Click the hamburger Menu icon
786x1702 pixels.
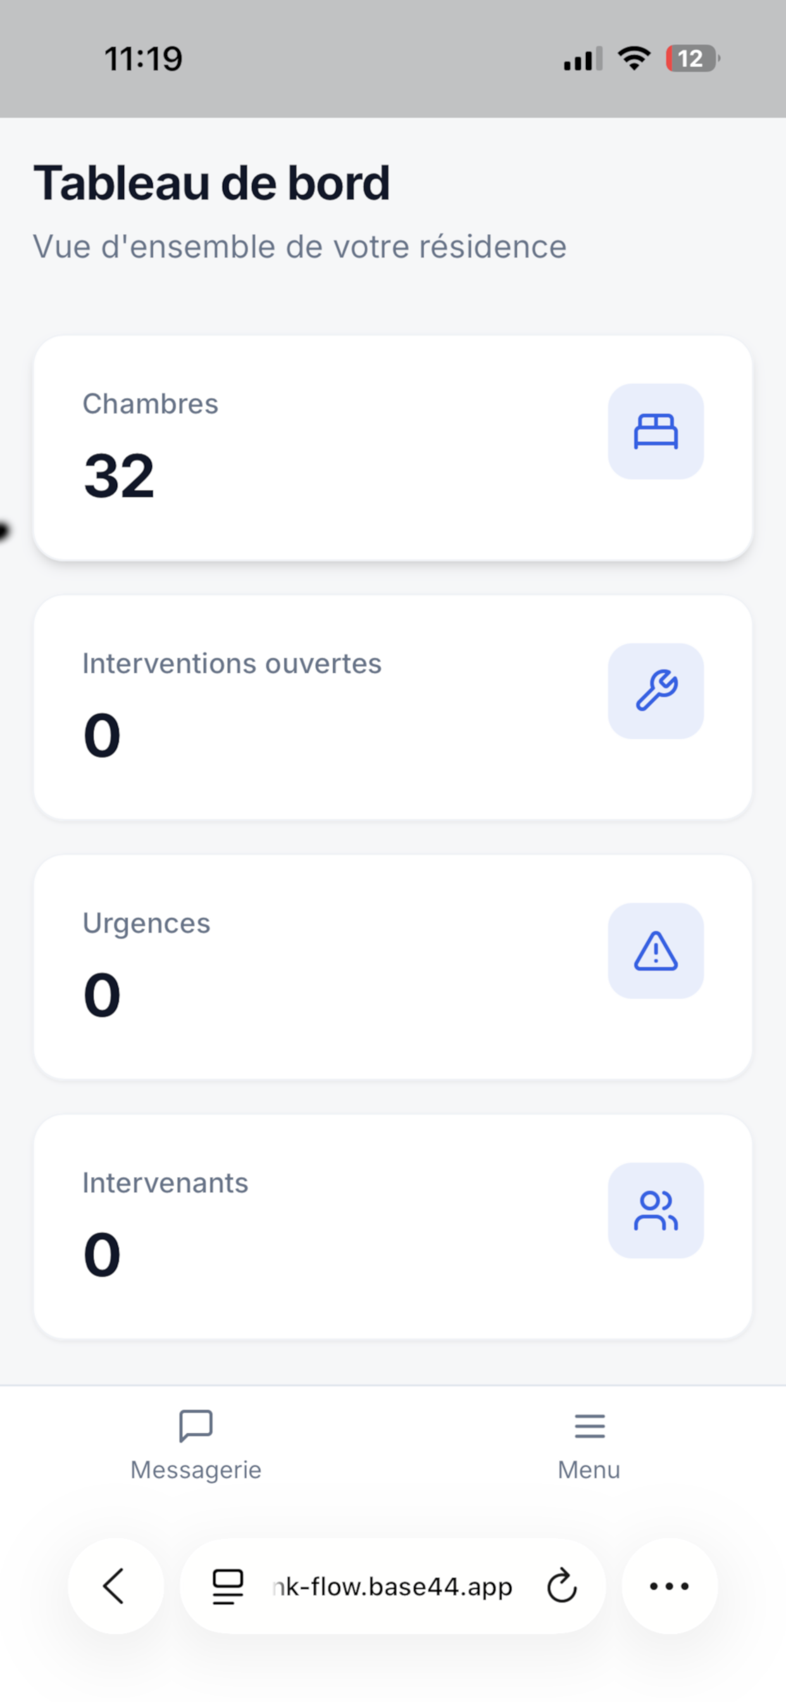pos(589,1426)
